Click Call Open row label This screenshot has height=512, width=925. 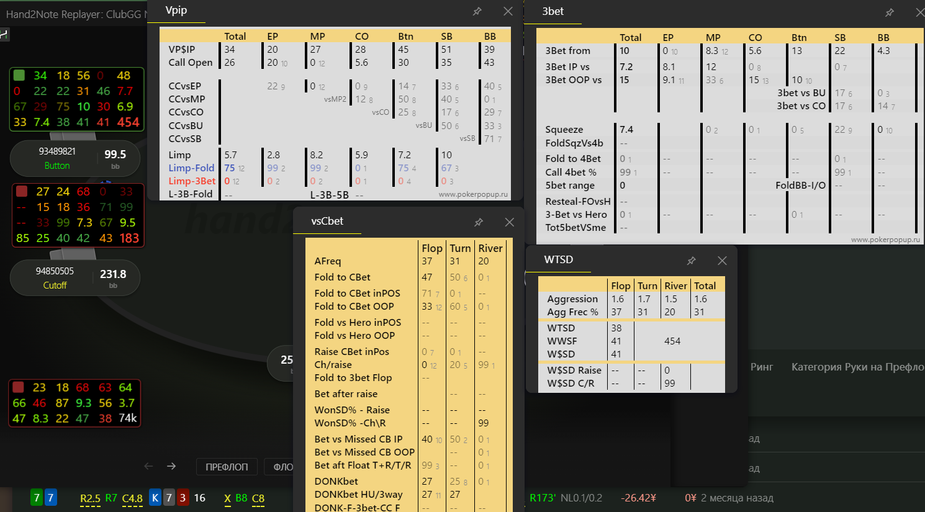[x=191, y=62]
